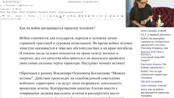Open the Справка menu
174x98 pixels.
(x=52, y=12)
